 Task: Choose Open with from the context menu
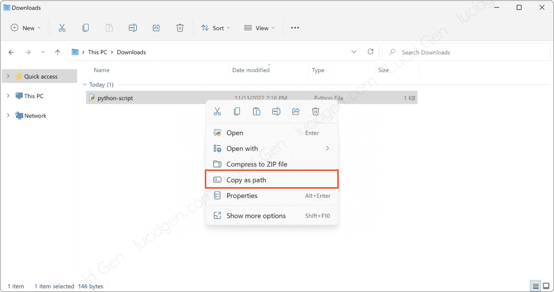[271, 148]
